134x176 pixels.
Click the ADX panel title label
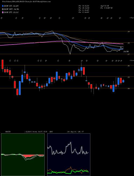pyautogui.click(x=51, y=131)
